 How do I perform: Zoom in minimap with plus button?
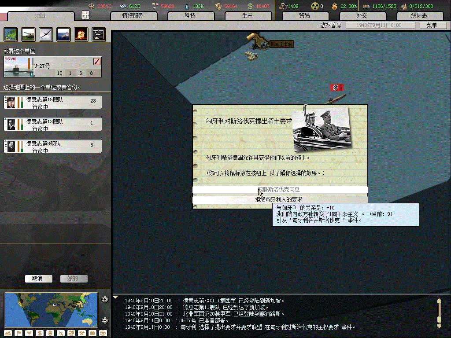105,299
